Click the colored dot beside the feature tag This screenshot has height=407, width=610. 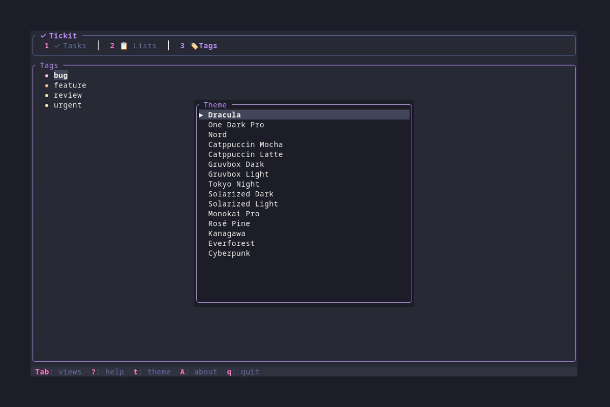(47, 85)
